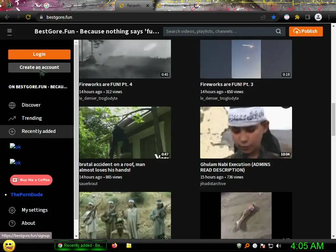The image size is (336, 252).
Task: Reload the page with the refresh icon
Action: tap(28, 17)
